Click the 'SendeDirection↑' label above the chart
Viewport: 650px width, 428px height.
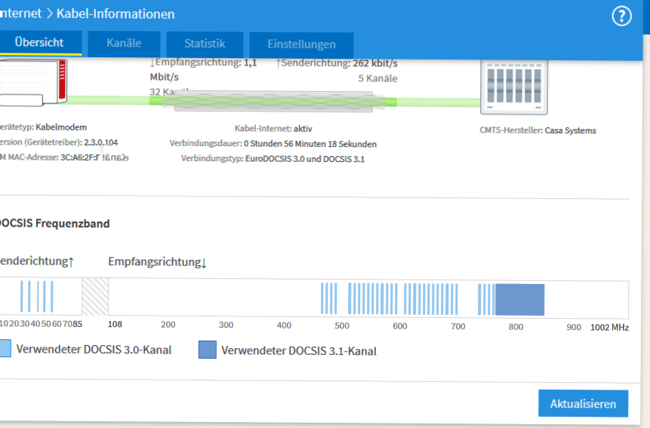click(37, 261)
